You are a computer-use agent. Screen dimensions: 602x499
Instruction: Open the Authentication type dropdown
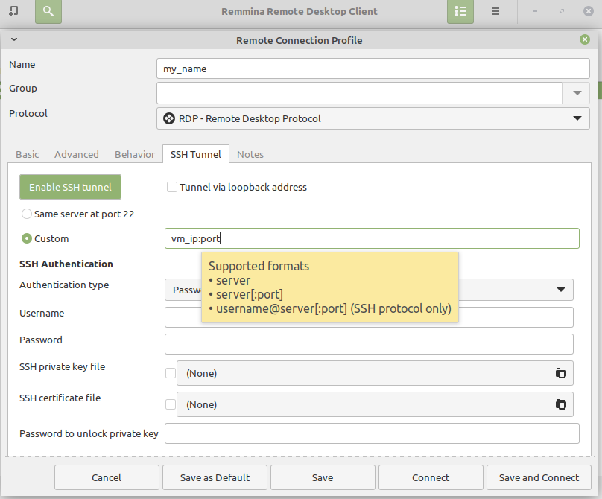coord(369,290)
